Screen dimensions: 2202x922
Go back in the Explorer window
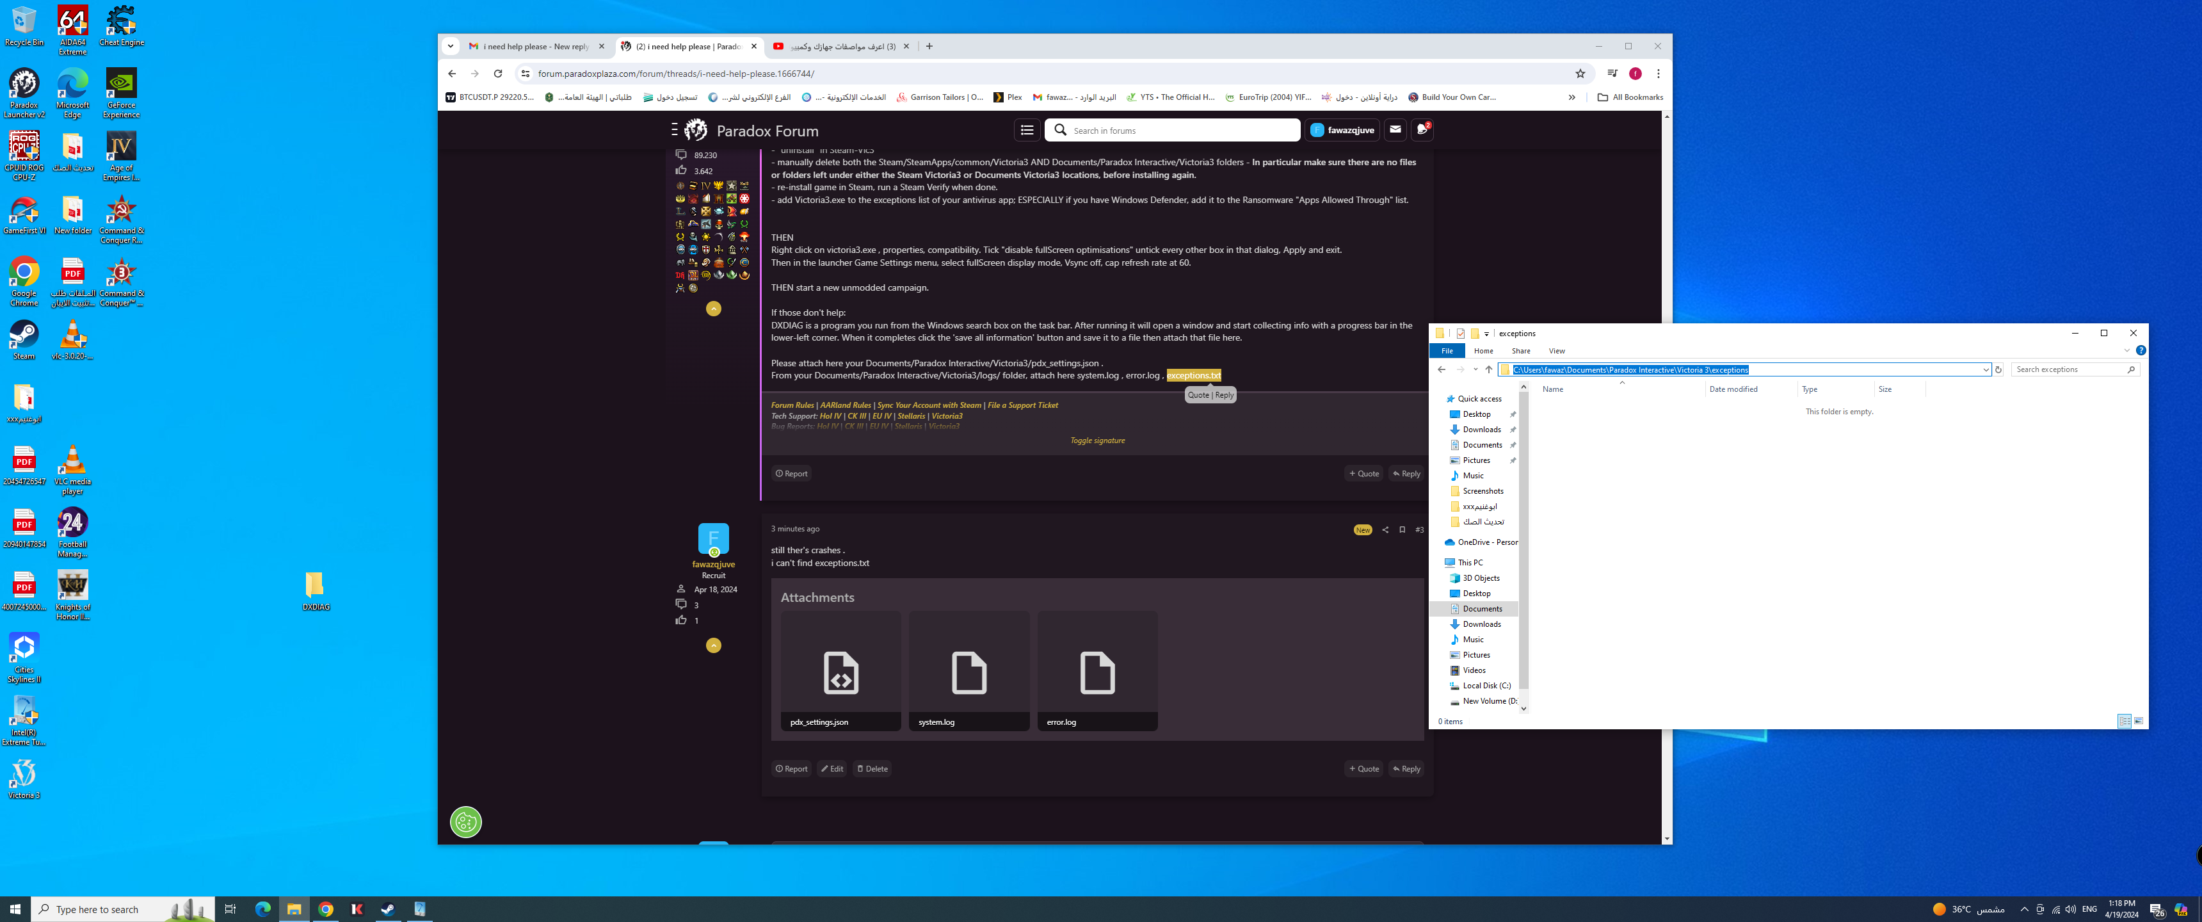point(1441,369)
